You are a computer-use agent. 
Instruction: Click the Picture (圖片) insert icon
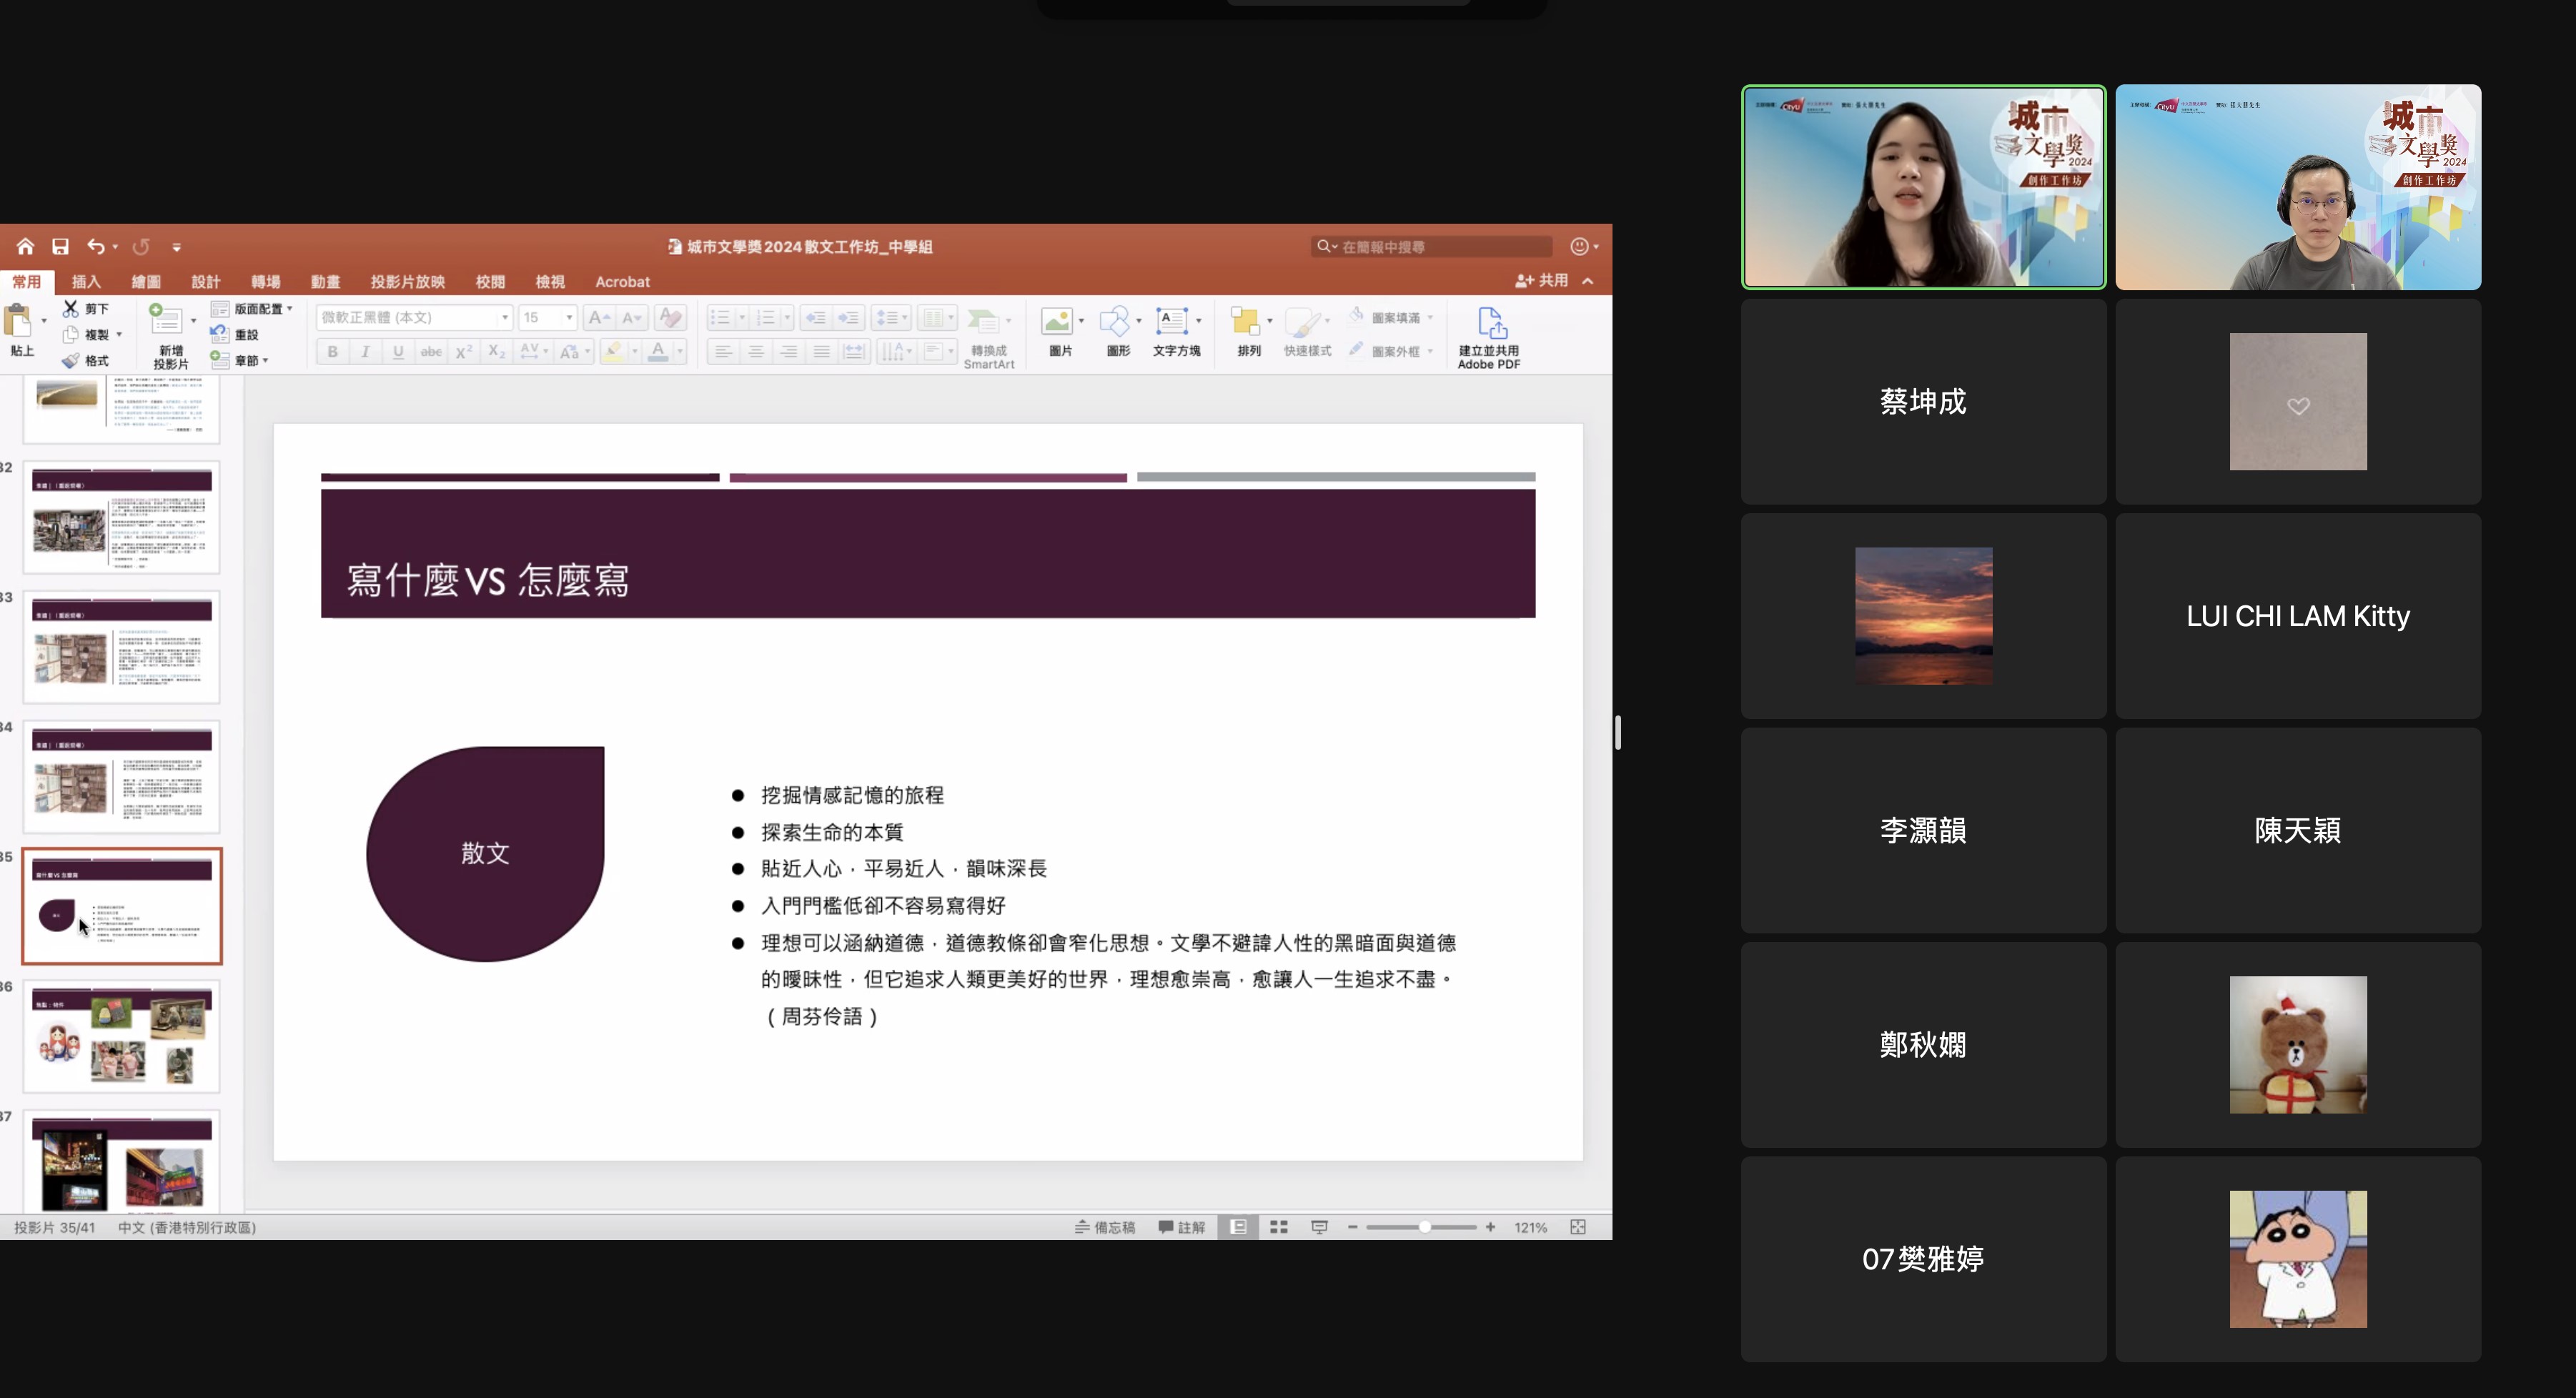pos(1056,321)
